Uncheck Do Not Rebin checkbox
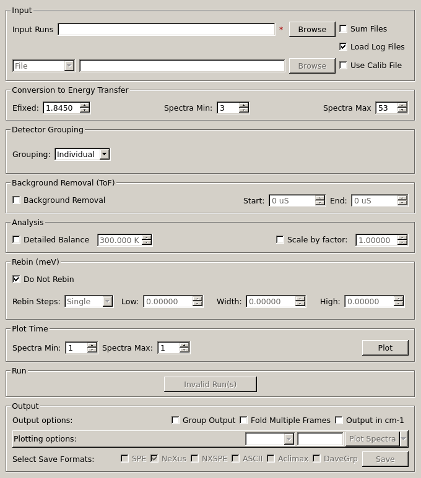Viewport: 421px width, 478px height. pyautogui.click(x=17, y=279)
